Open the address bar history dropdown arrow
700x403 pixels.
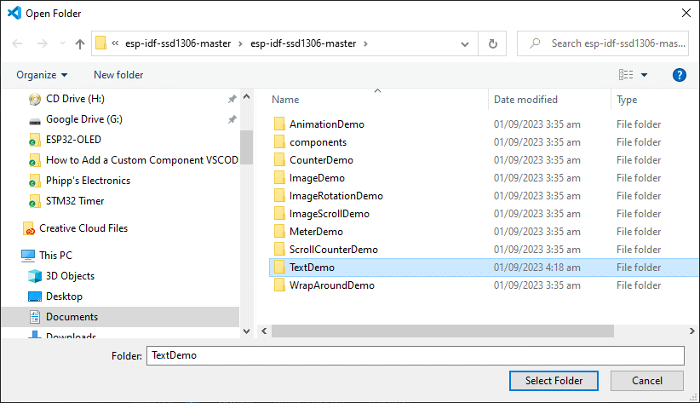point(465,43)
